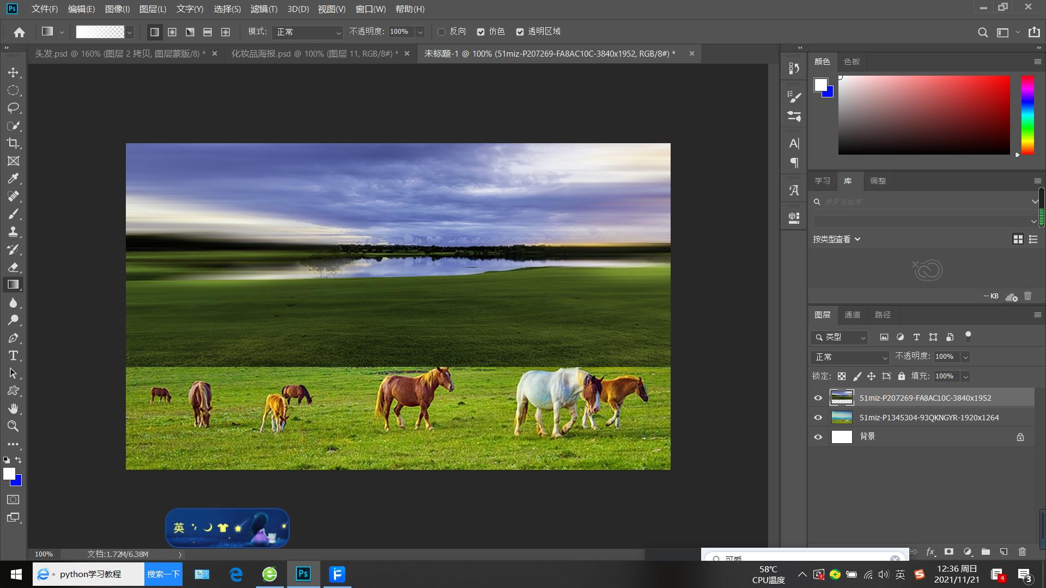The image size is (1046, 588).
Task: Select the Horizontal Type tool
Action: coord(13,356)
